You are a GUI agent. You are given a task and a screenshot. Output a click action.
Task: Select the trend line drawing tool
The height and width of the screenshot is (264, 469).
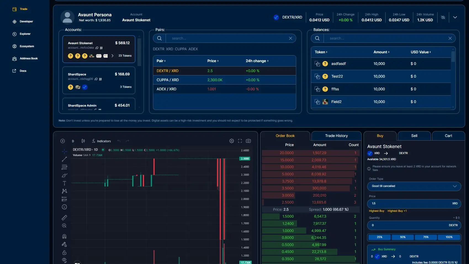(x=64, y=159)
